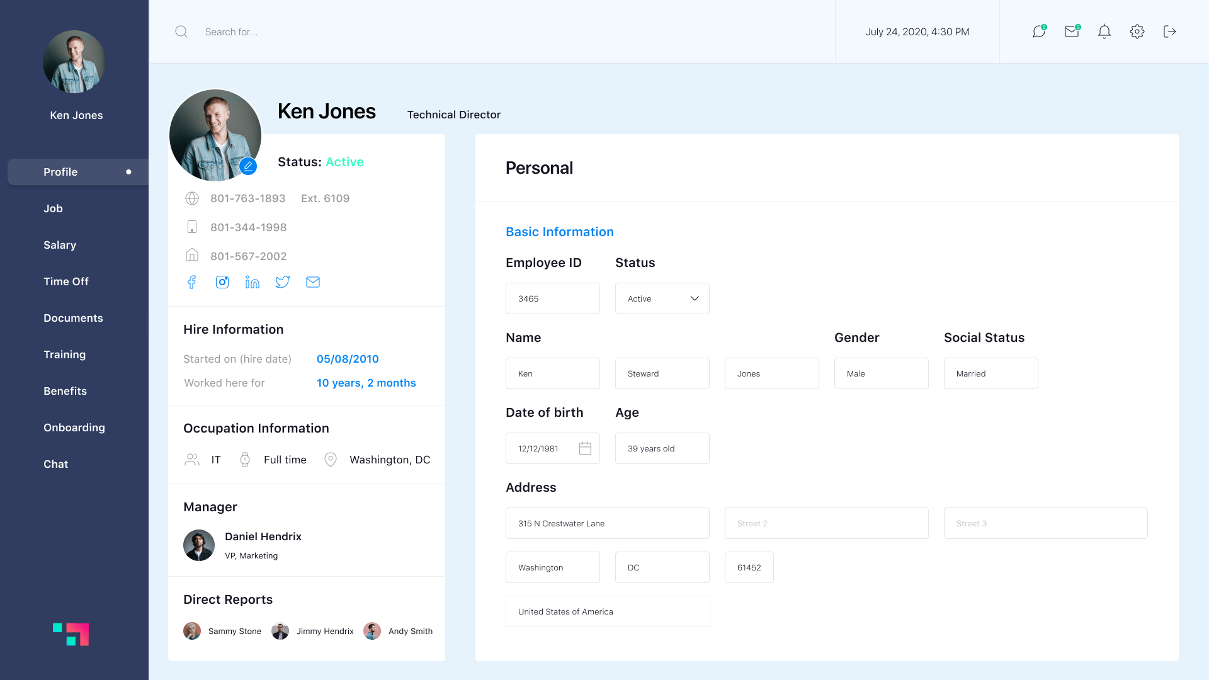Open the chat messages icon in header
The width and height of the screenshot is (1209, 680).
point(1039,31)
